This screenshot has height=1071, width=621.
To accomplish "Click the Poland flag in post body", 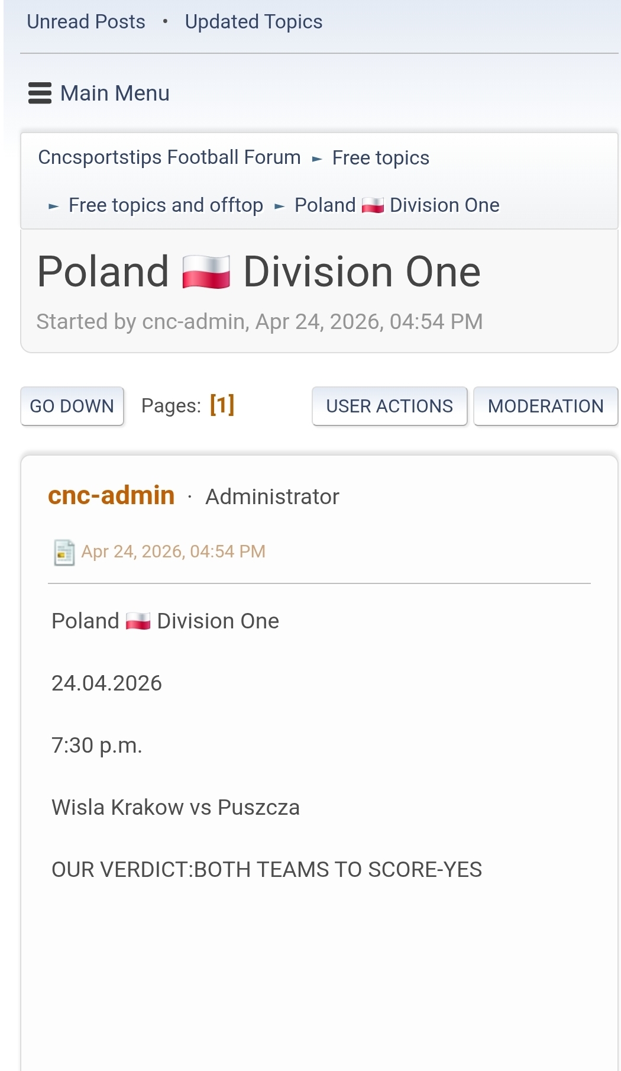I will click(138, 621).
